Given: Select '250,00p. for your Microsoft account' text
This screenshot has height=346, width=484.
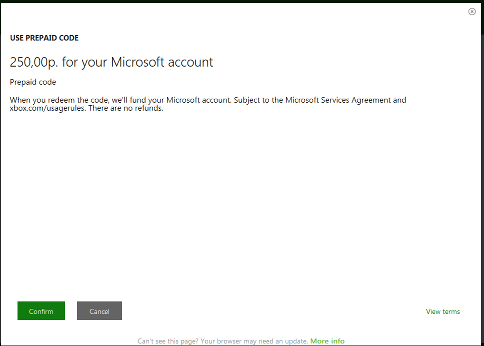Looking at the screenshot, I should [x=111, y=62].
